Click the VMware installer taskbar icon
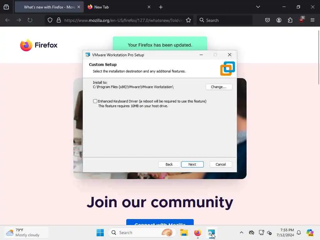Viewport: 320px width, 240px height. (211, 232)
